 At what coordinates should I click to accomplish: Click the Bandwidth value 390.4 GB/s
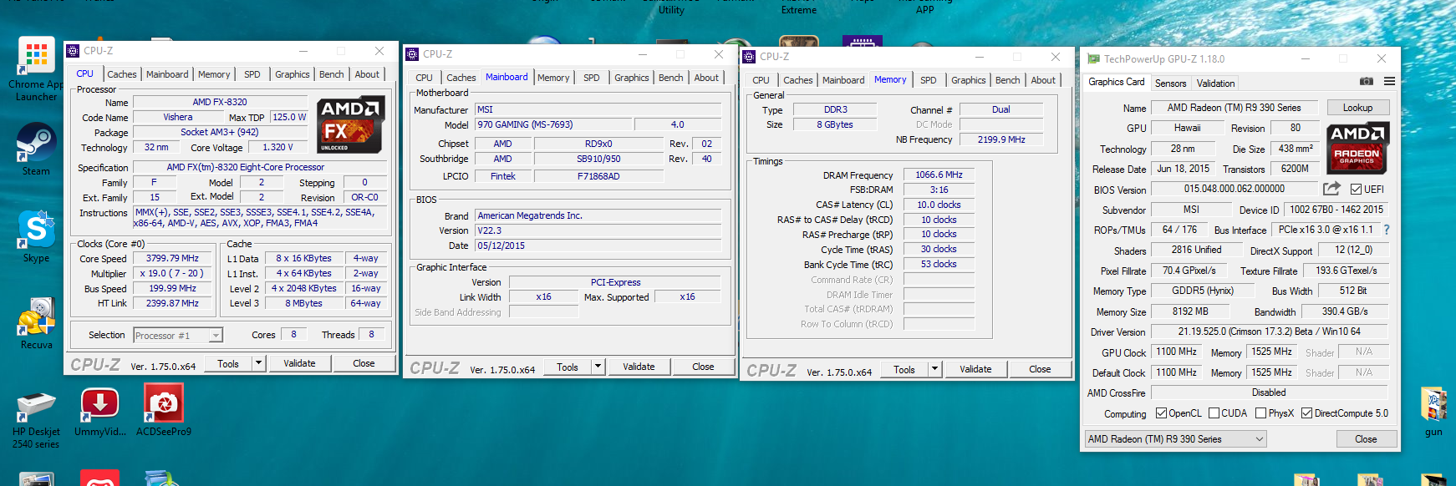tap(1345, 311)
